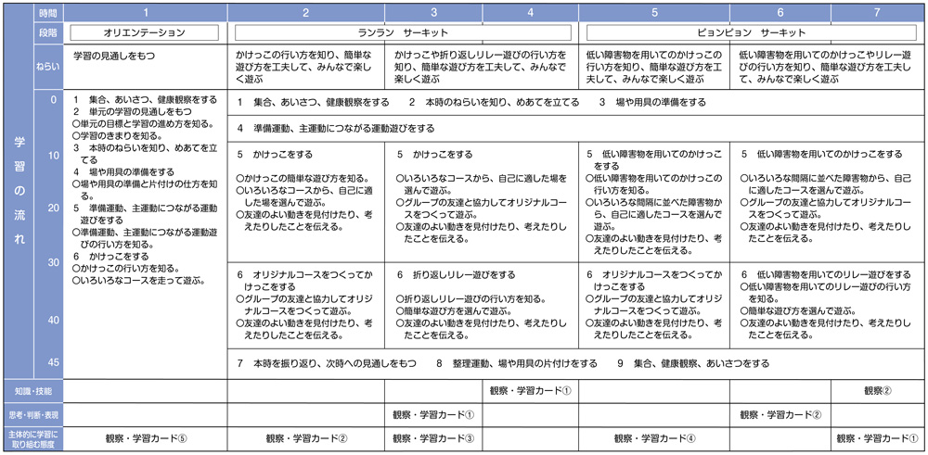Click the '観察・学習カード③' cell
Screen dimensions: 928x455
(x=433, y=438)
